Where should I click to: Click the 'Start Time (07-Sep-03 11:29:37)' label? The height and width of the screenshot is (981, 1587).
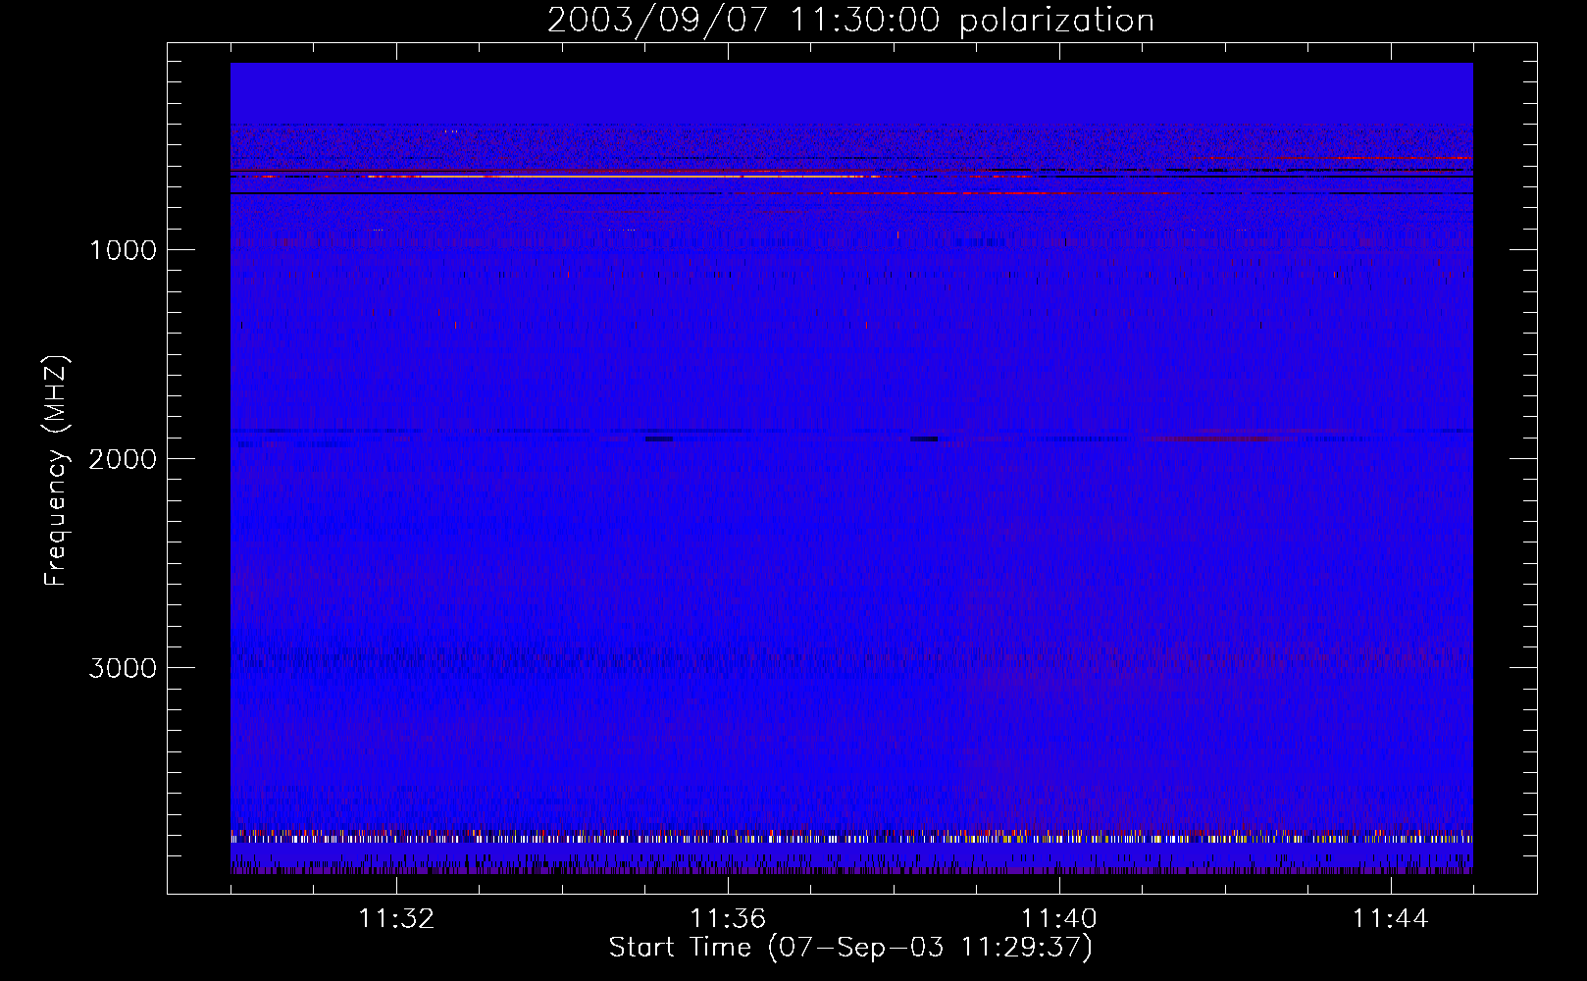coord(850,948)
